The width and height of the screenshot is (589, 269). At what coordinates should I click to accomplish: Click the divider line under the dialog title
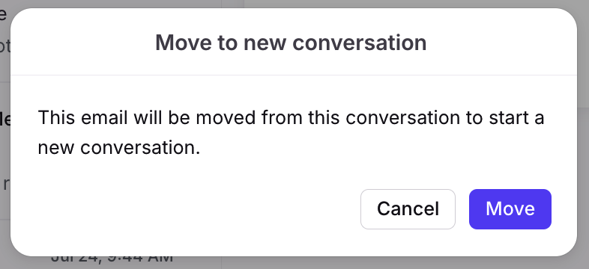(294, 75)
